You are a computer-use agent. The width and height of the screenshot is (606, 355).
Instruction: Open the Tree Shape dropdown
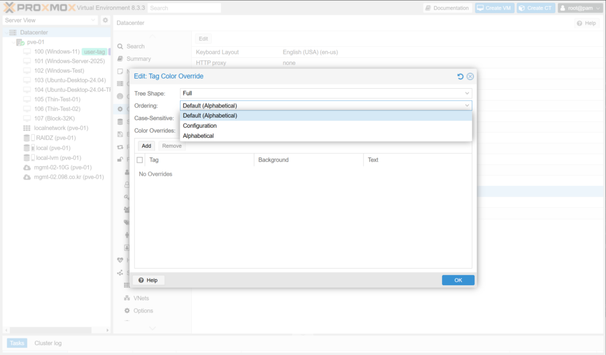467,93
